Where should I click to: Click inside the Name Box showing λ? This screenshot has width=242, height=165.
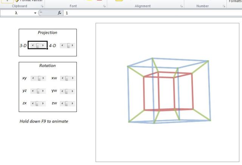pos(17,13)
